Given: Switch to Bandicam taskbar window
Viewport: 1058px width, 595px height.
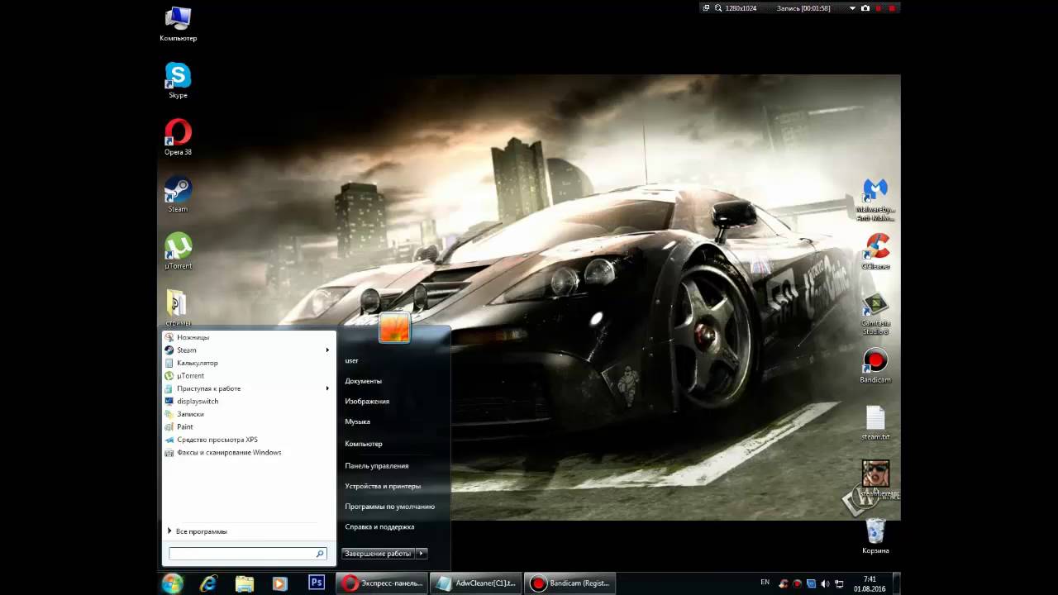Looking at the screenshot, I should (x=570, y=583).
